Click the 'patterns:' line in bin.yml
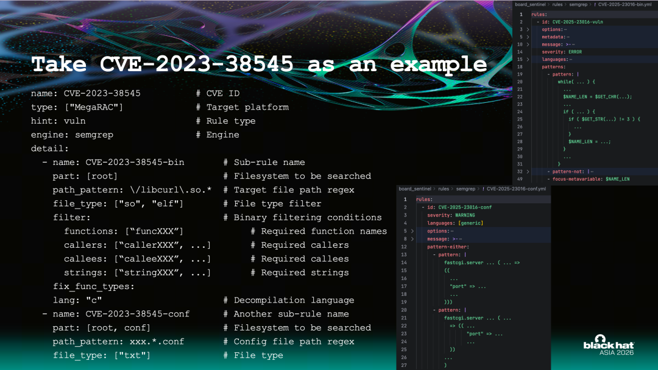Image resolution: width=658 pixels, height=370 pixels. [553, 67]
